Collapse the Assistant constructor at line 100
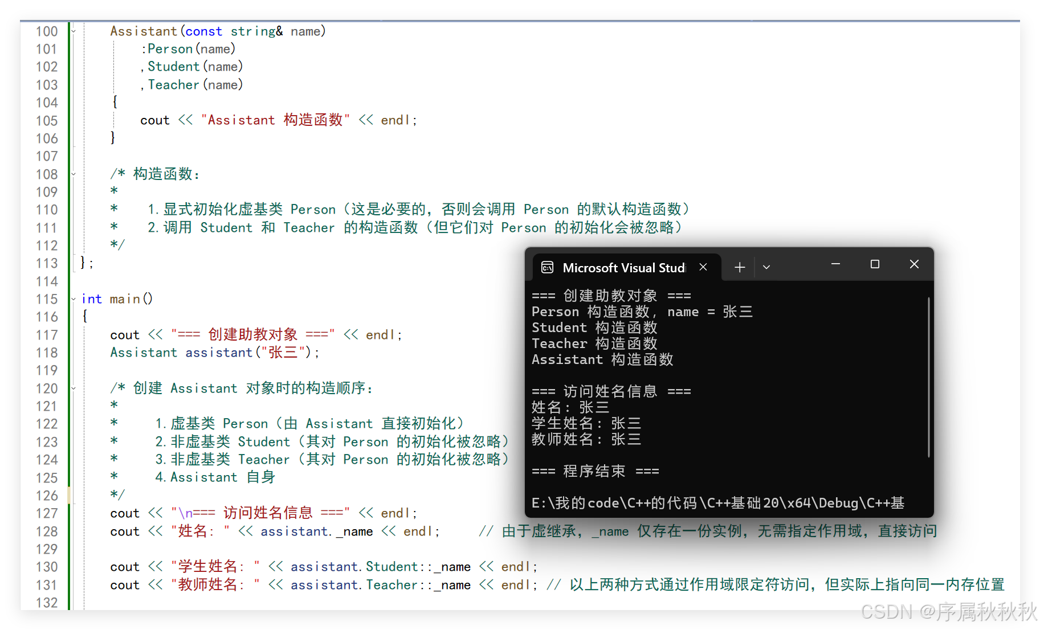Viewport: 1040px width, 630px height. pos(74,31)
